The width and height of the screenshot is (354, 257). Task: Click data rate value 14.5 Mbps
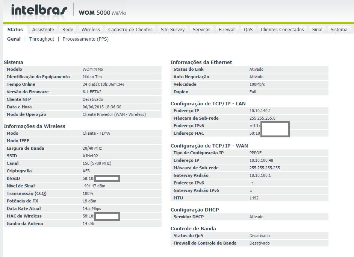pyautogui.click(x=92, y=208)
